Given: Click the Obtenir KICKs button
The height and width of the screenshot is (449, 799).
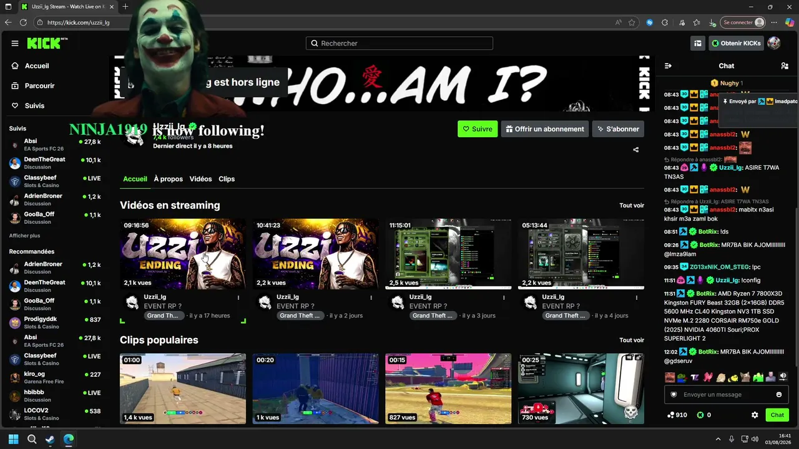Looking at the screenshot, I should pyautogui.click(x=736, y=44).
